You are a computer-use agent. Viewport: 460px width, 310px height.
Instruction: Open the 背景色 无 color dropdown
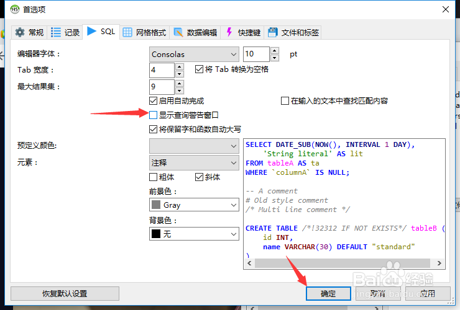click(x=194, y=234)
